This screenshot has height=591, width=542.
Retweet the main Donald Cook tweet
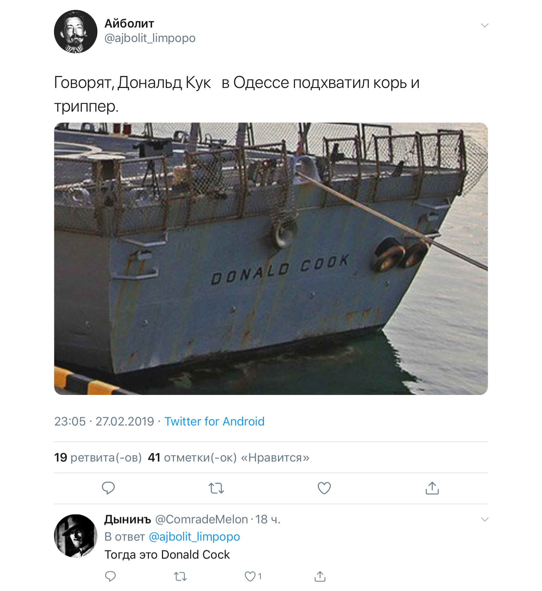(x=216, y=488)
